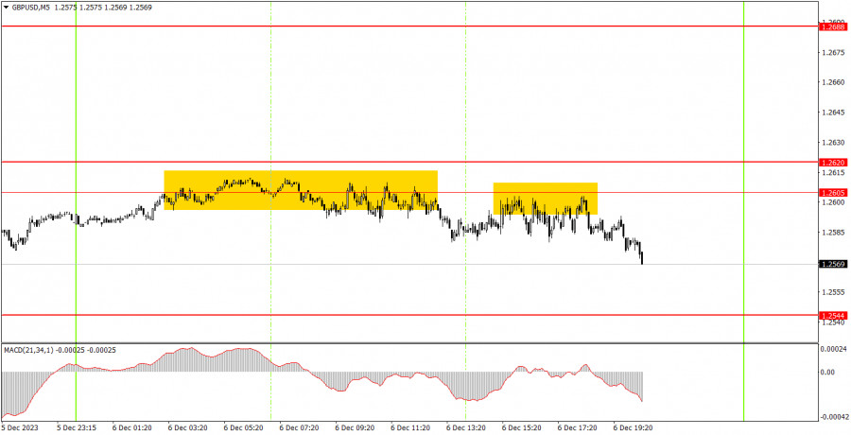The height and width of the screenshot is (435, 851).
Task: Click the 5 Dec 2023 date label
Action: (x=20, y=428)
